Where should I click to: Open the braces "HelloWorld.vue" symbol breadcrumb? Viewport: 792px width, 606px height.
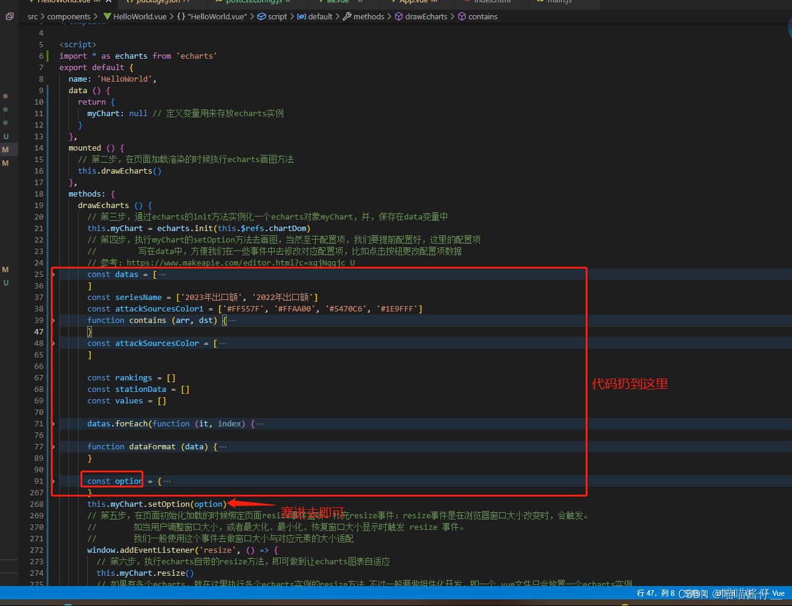212,17
